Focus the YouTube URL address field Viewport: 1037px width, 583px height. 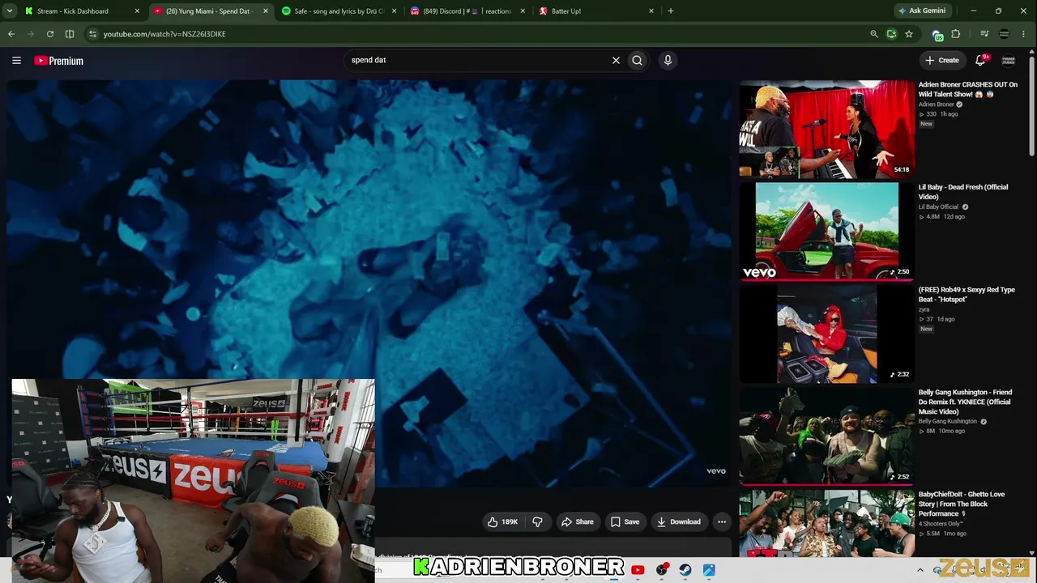pos(478,34)
